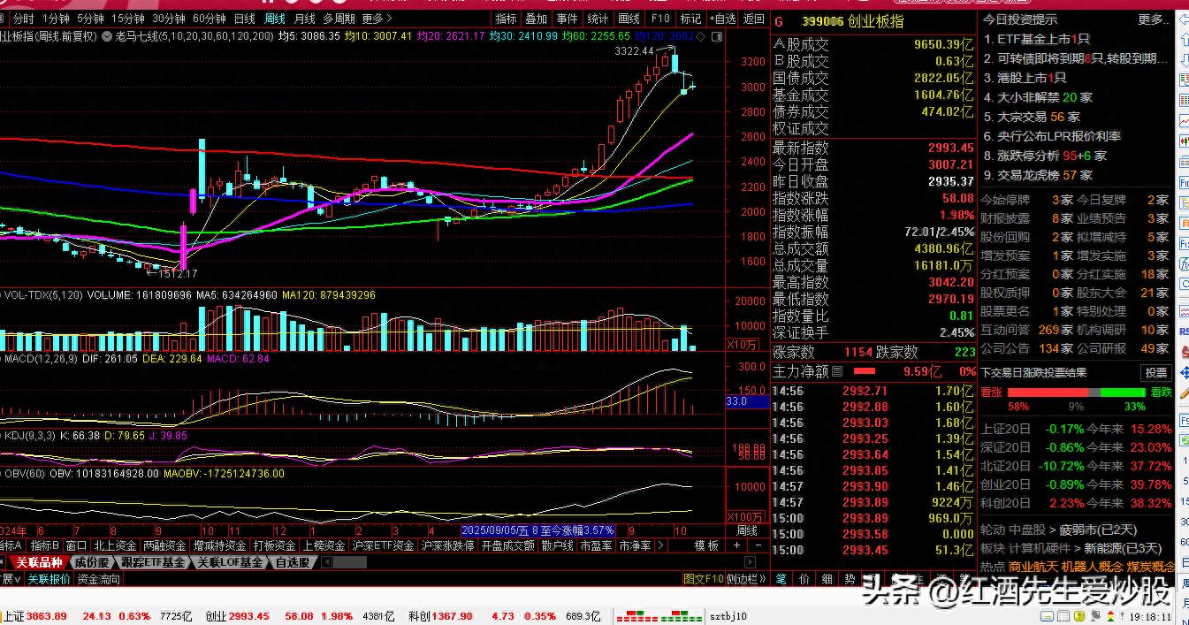Open 'ETF基金上市1只' investment tip
1189x625 pixels.
point(1037,39)
